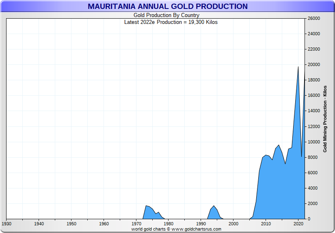The image size is (335, 233).
Task: Click the 10000 y-axis tick label
Action: tap(314, 142)
